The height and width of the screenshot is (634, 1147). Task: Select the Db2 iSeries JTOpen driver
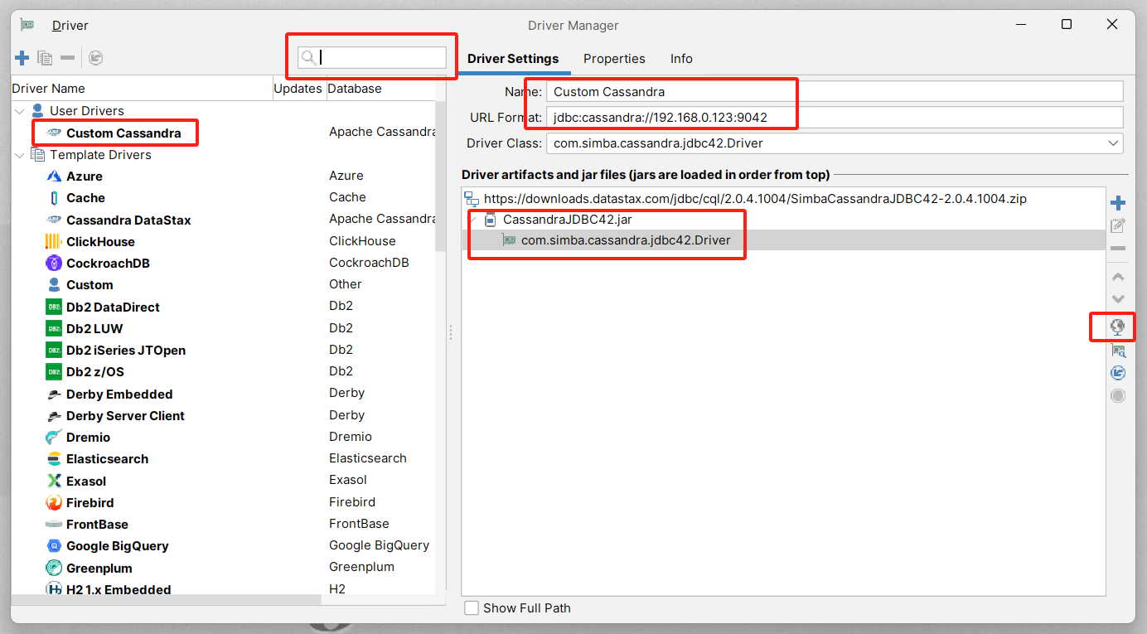126,350
